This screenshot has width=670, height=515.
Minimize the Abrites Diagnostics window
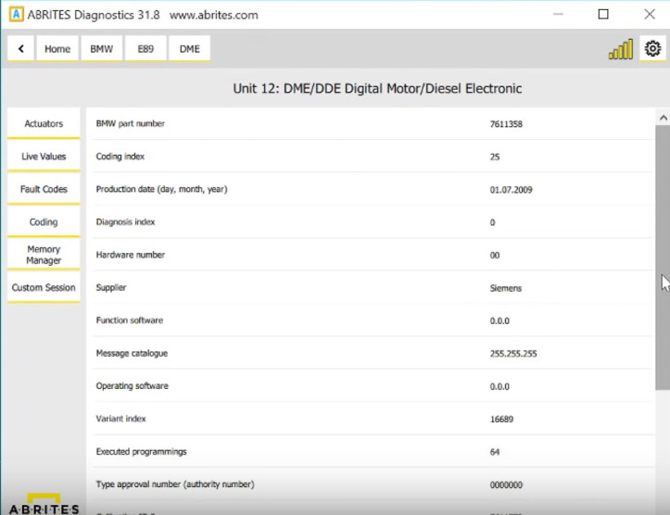pos(558,15)
